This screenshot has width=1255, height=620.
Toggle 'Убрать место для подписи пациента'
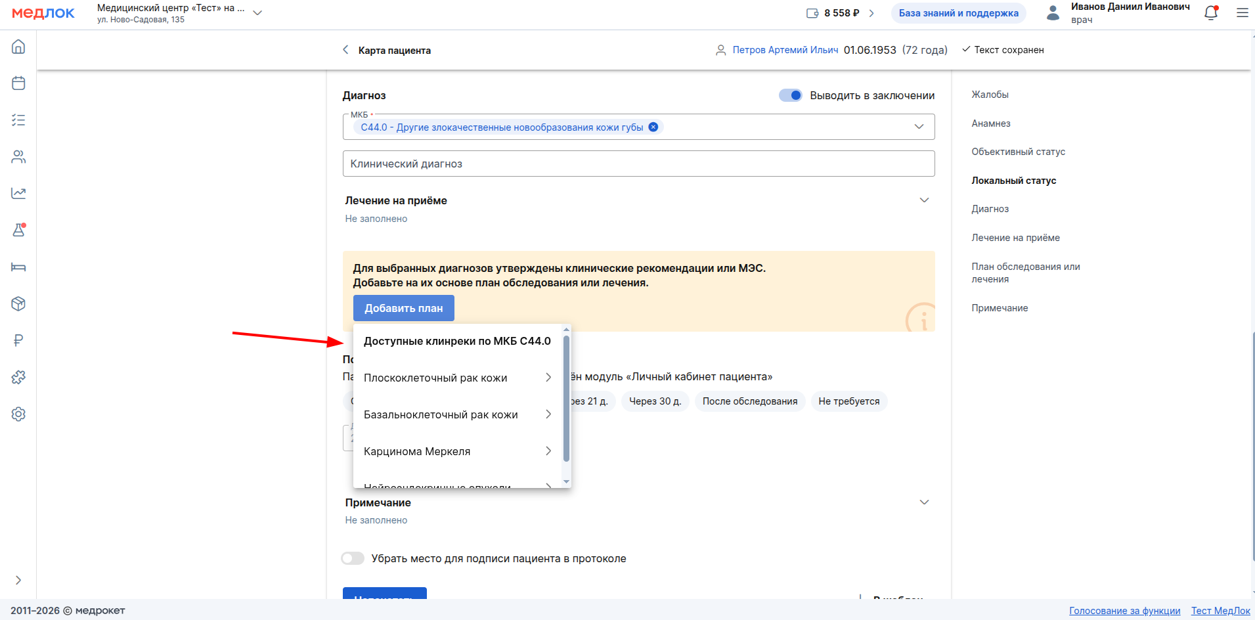tap(353, 558)
